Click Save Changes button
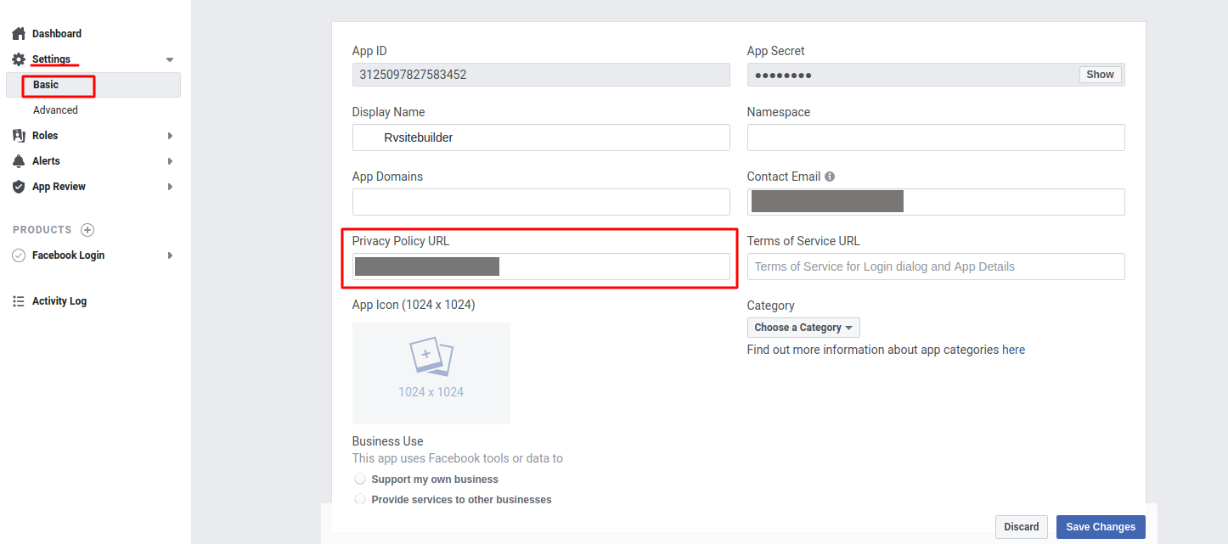 click(1101, 527)
